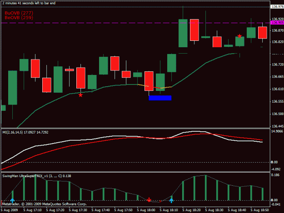Click the red star below the 17:30 candle
The height and width of the screenshot is (213, 284).
(x=80, y=95)
